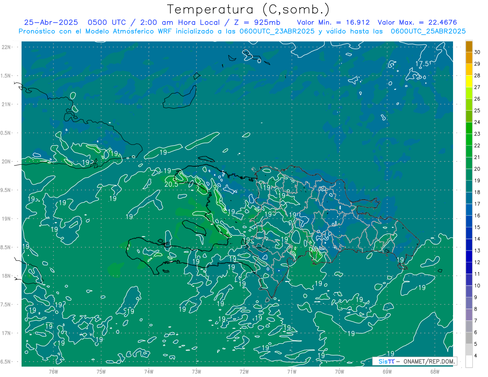Screen dimensions: 488x377
Task: Click the teal legend swatch between 18 and 19
Action: [469, 187]
